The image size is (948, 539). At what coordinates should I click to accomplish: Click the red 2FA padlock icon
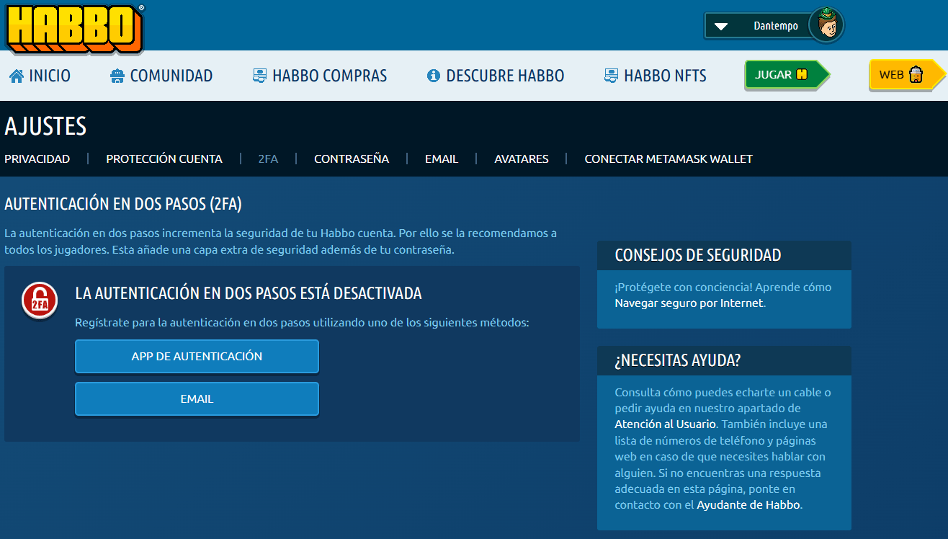40,300
